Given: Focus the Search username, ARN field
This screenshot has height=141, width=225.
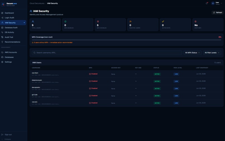Looking at the screenshot, I should click(107, 53).
